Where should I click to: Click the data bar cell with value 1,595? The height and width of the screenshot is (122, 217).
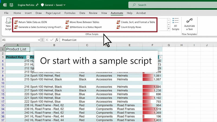(x=152, y=87)
